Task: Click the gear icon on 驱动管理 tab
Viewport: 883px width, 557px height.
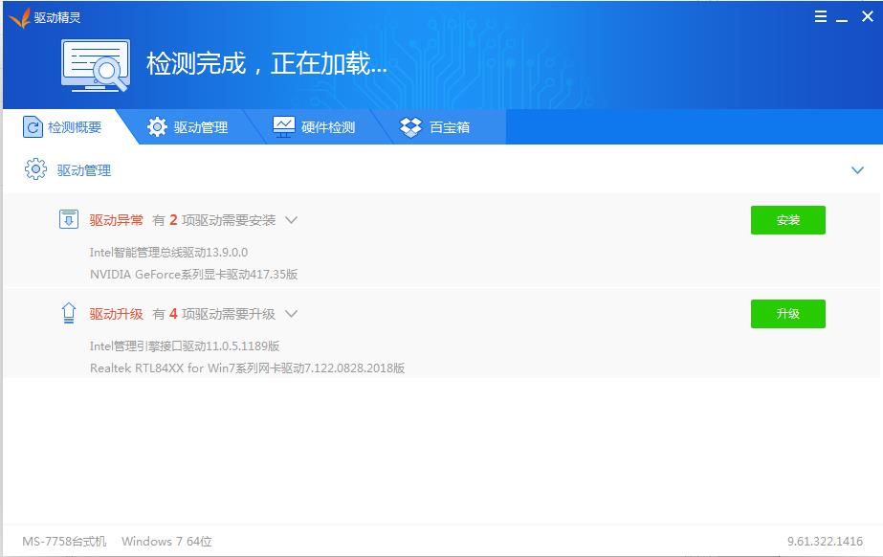Action: tap(157, 126)
